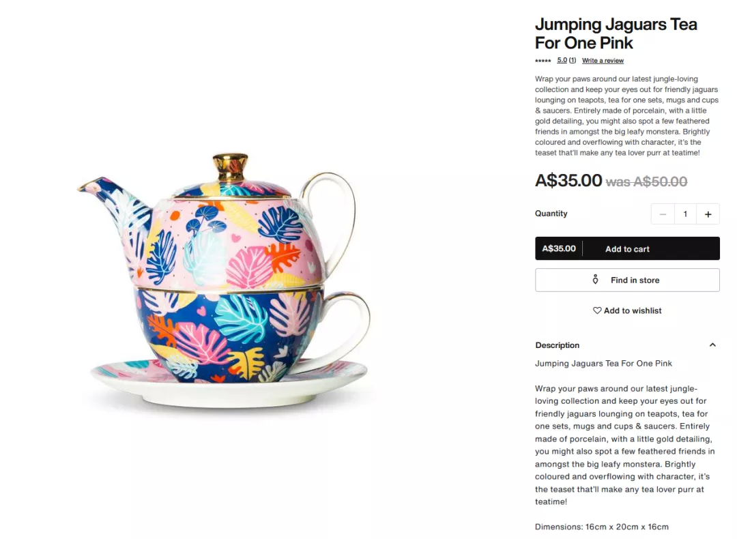Viewport: 737px width, 539px height.
Task: Click the A$35.00 price on cart button
Action: coord(558,248)
